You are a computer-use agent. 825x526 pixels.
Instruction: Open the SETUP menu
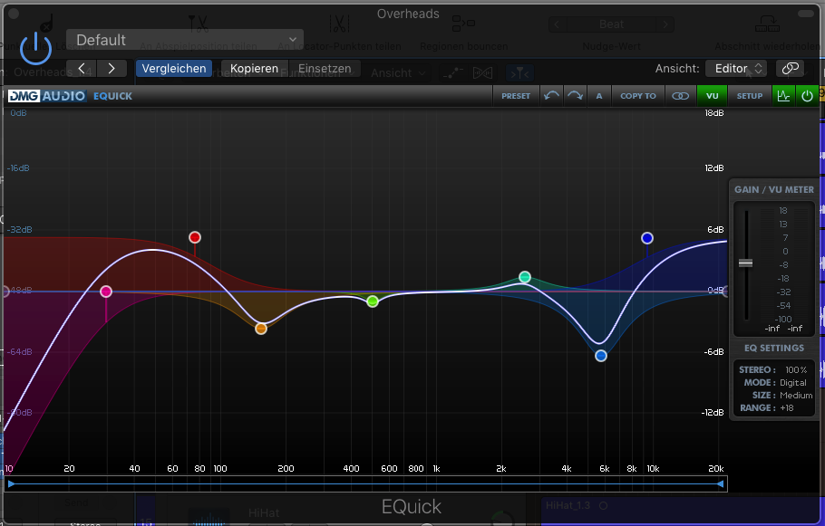(x=749, y=96)
